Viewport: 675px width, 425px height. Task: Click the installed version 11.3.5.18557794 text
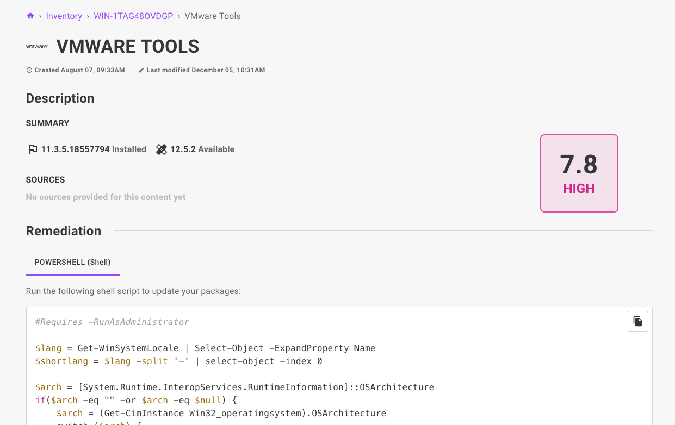(x=75, y=149)
